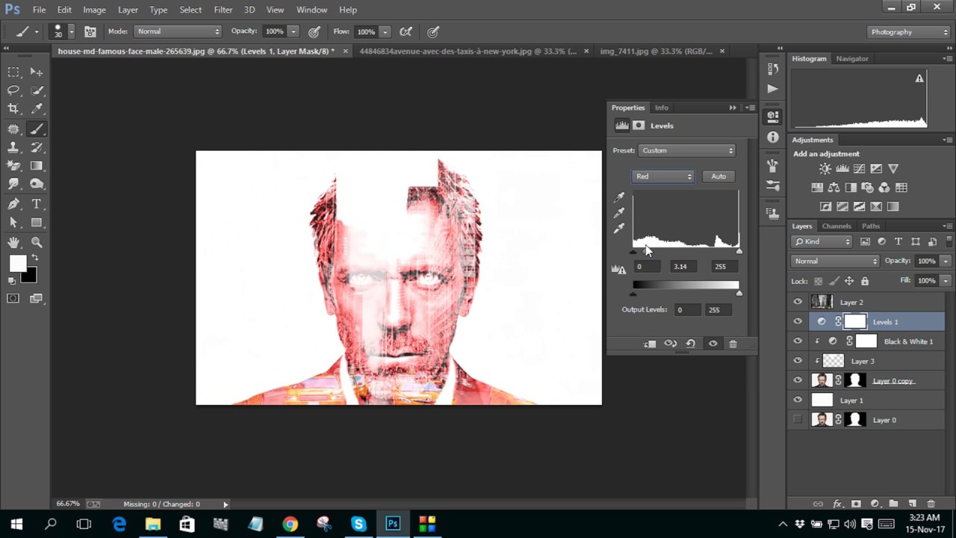956x538 pixels.
Task: Select the Gradient tool
Action: tap(37, 166)
